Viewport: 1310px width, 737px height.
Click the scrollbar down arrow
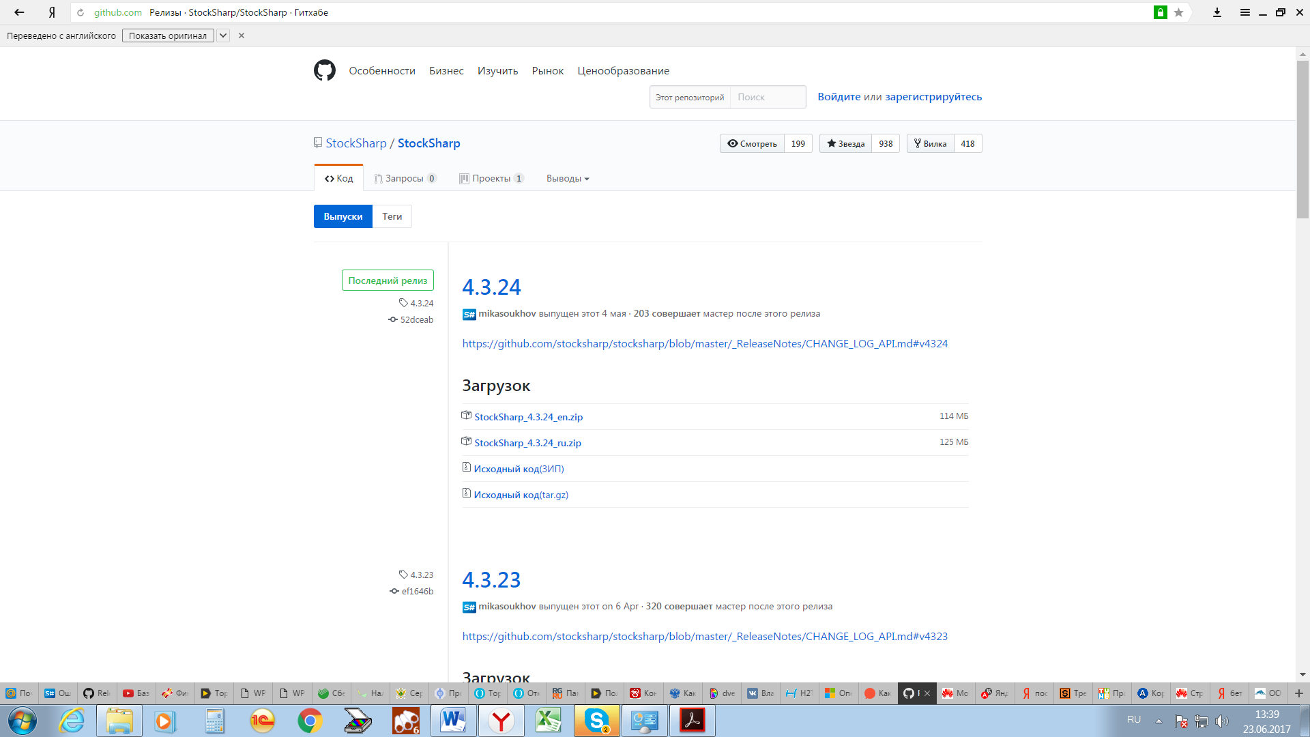point(1302,674)
